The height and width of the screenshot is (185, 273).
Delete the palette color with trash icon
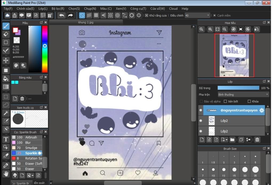pos(22,99)
